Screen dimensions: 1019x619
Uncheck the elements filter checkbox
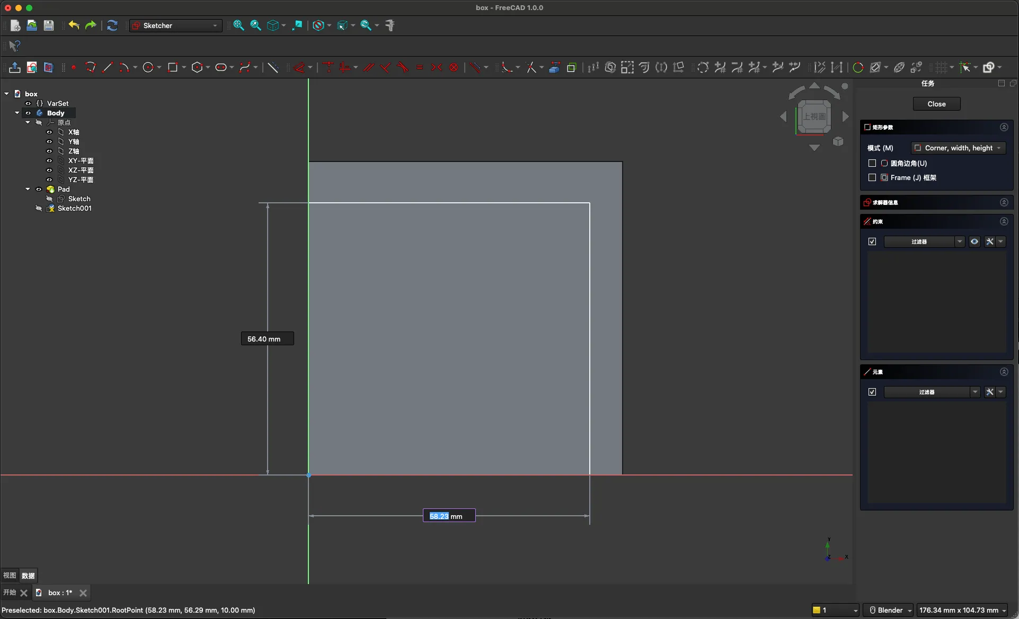872,392
